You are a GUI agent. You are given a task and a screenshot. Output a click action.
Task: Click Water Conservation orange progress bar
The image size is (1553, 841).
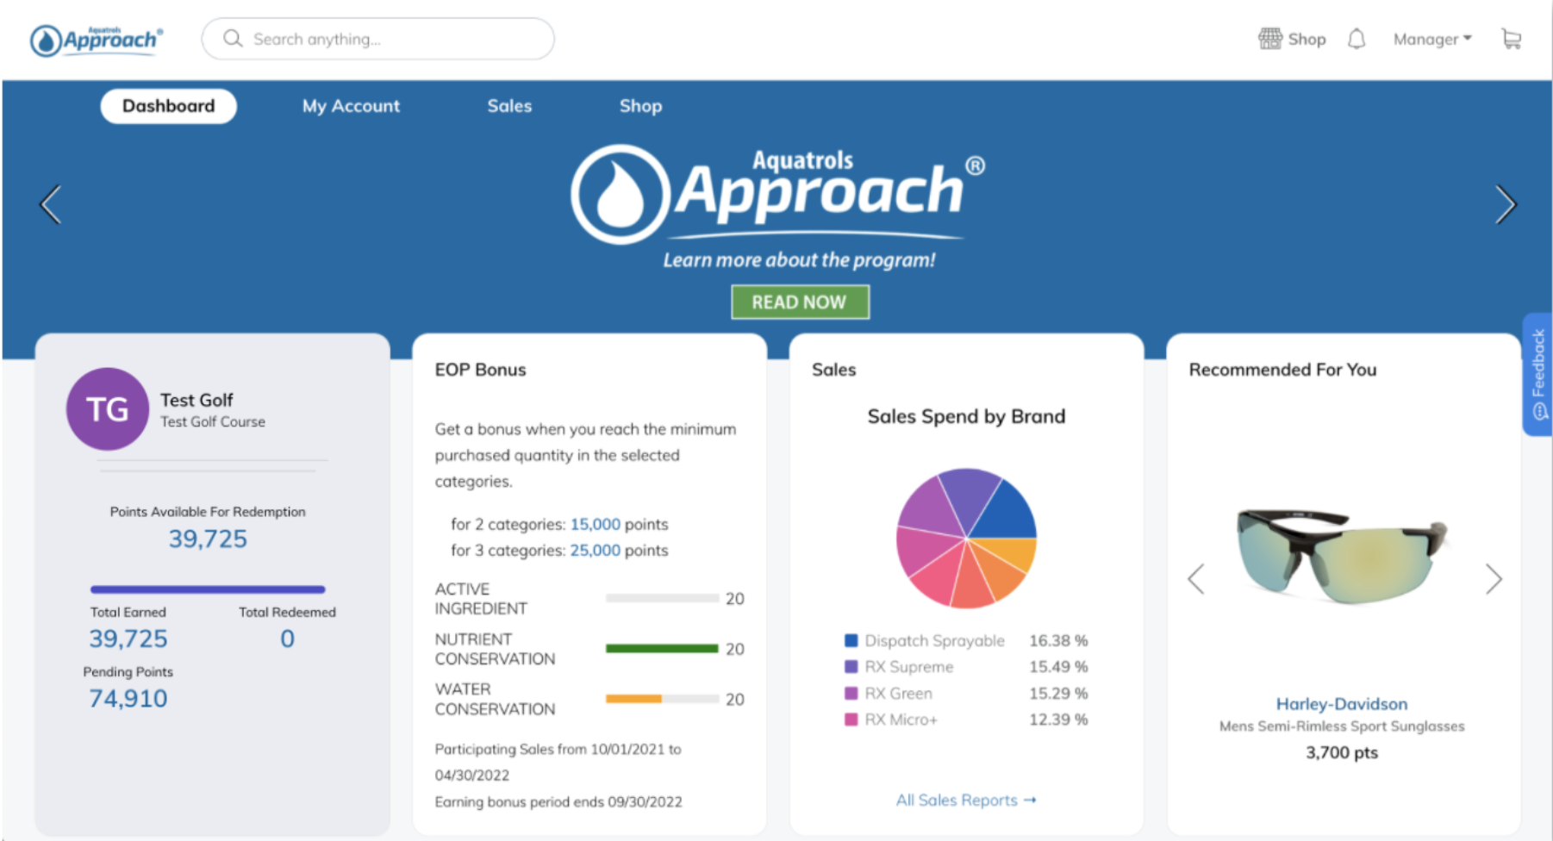pyautogui.click(x=662, y=699)
